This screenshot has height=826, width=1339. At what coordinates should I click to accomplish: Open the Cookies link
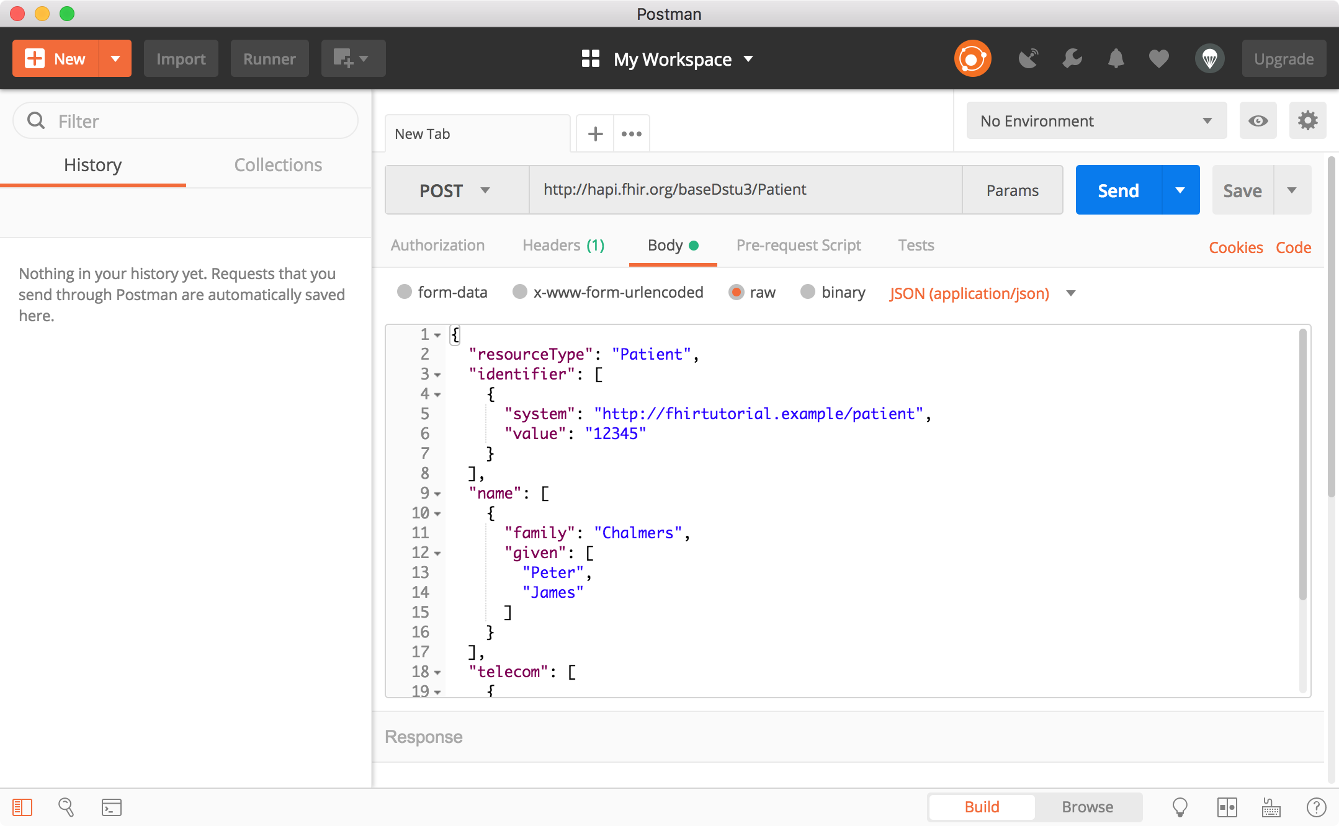pyautogui.click(x=1235, y=247)
